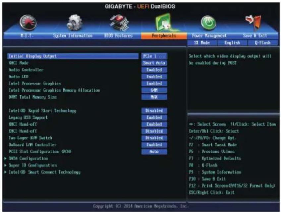The image size is (281, 212).
Task: Select the Peripherals tab
Action: (164, 36)
